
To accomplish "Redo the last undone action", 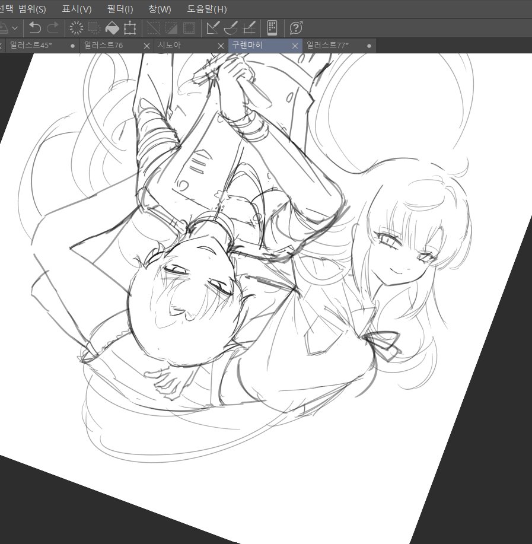I will [53, 28].
